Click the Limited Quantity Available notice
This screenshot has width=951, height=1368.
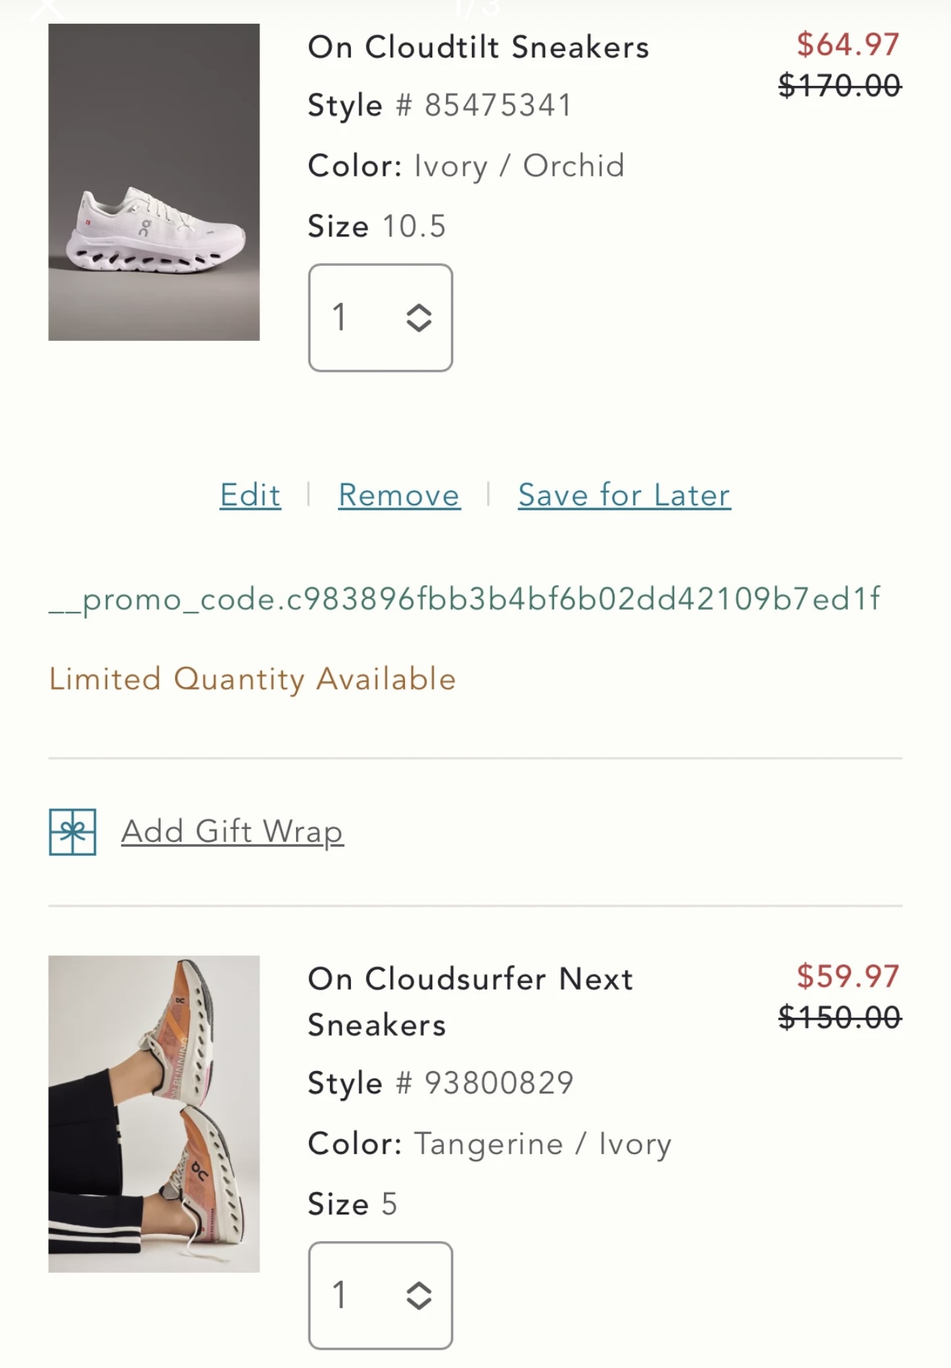coord(252,679)
